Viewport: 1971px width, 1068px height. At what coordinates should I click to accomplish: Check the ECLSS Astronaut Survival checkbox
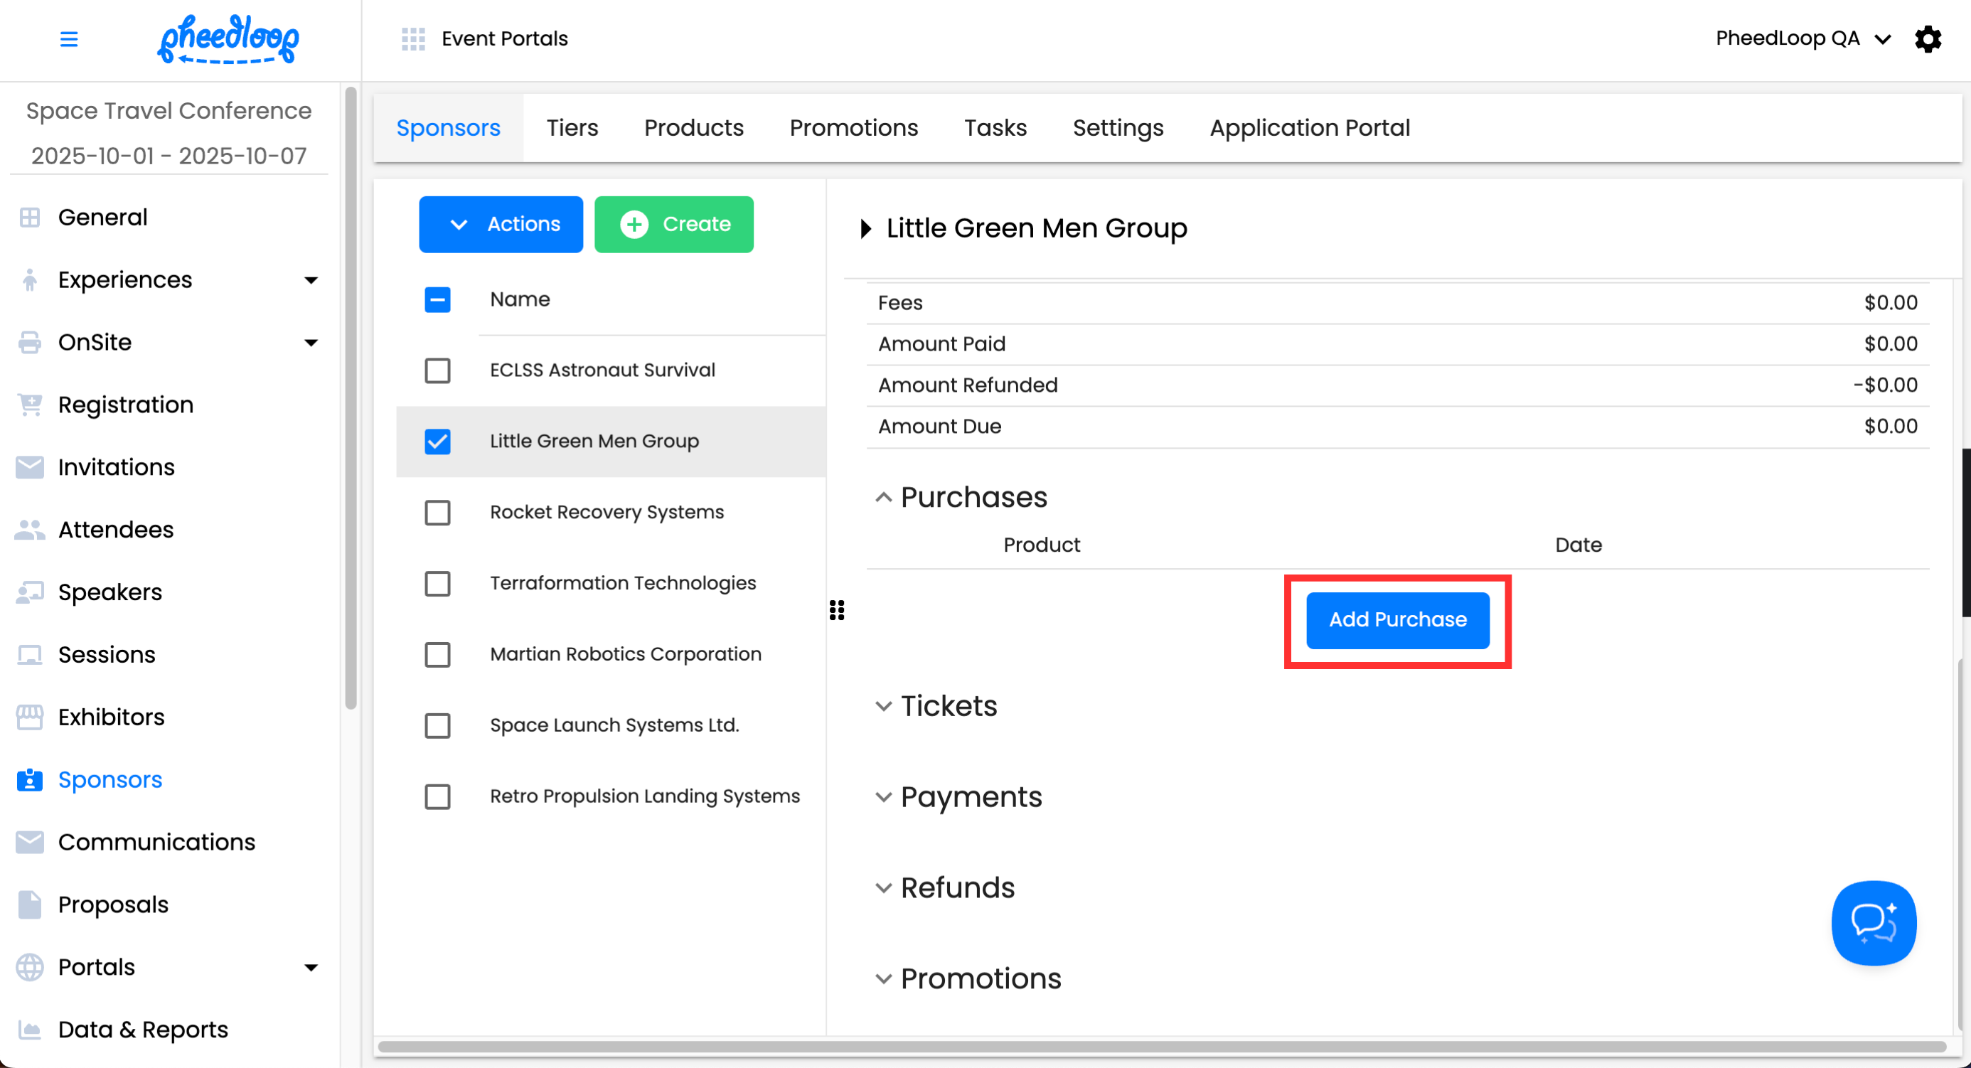pyautogui.click(x=438, y=370)
